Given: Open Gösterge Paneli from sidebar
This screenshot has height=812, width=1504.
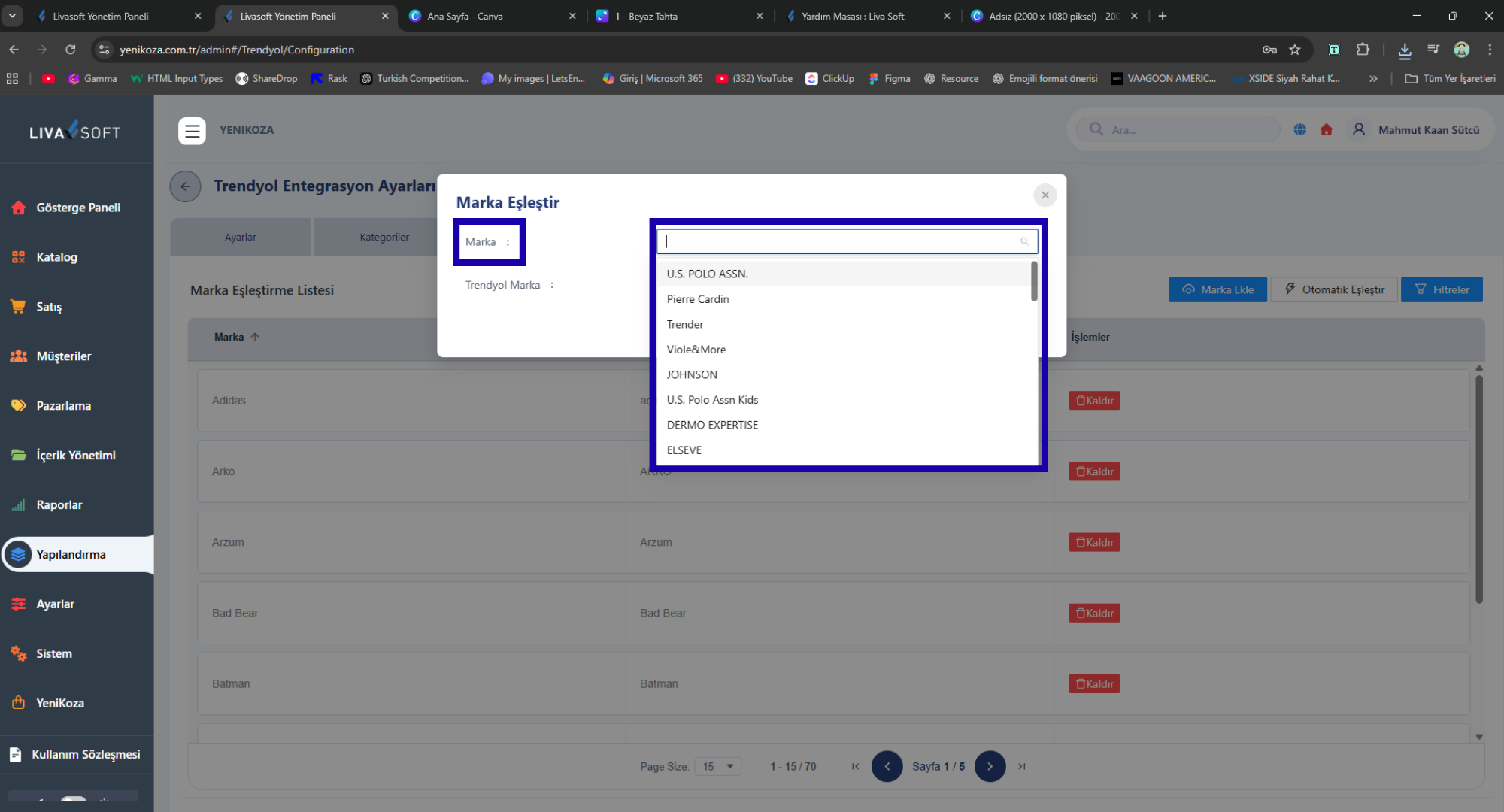Looking at the screenshot, I should [x=77, y=208].
